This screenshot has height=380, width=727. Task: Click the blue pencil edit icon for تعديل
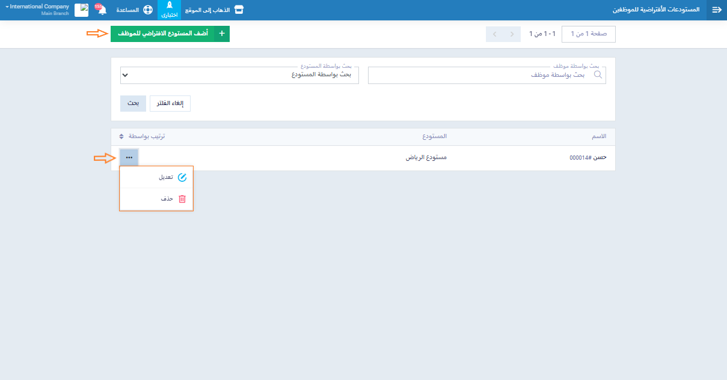coord(182,177)
